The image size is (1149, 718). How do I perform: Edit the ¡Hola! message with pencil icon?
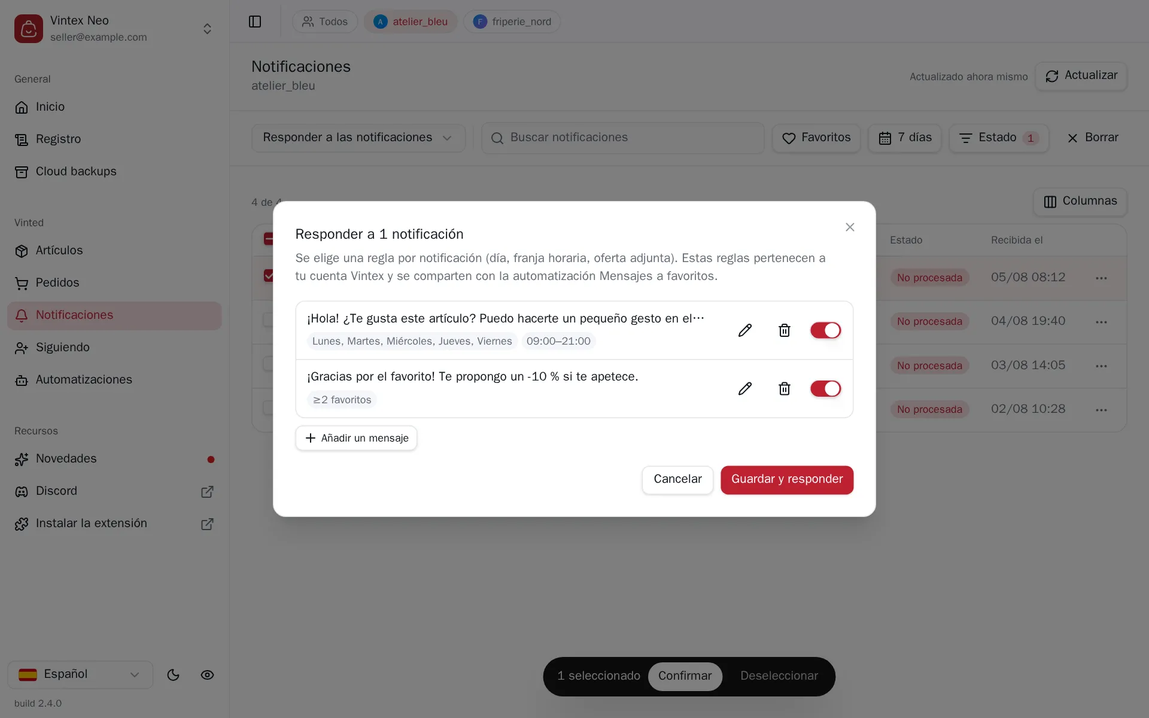pos(744,330)
